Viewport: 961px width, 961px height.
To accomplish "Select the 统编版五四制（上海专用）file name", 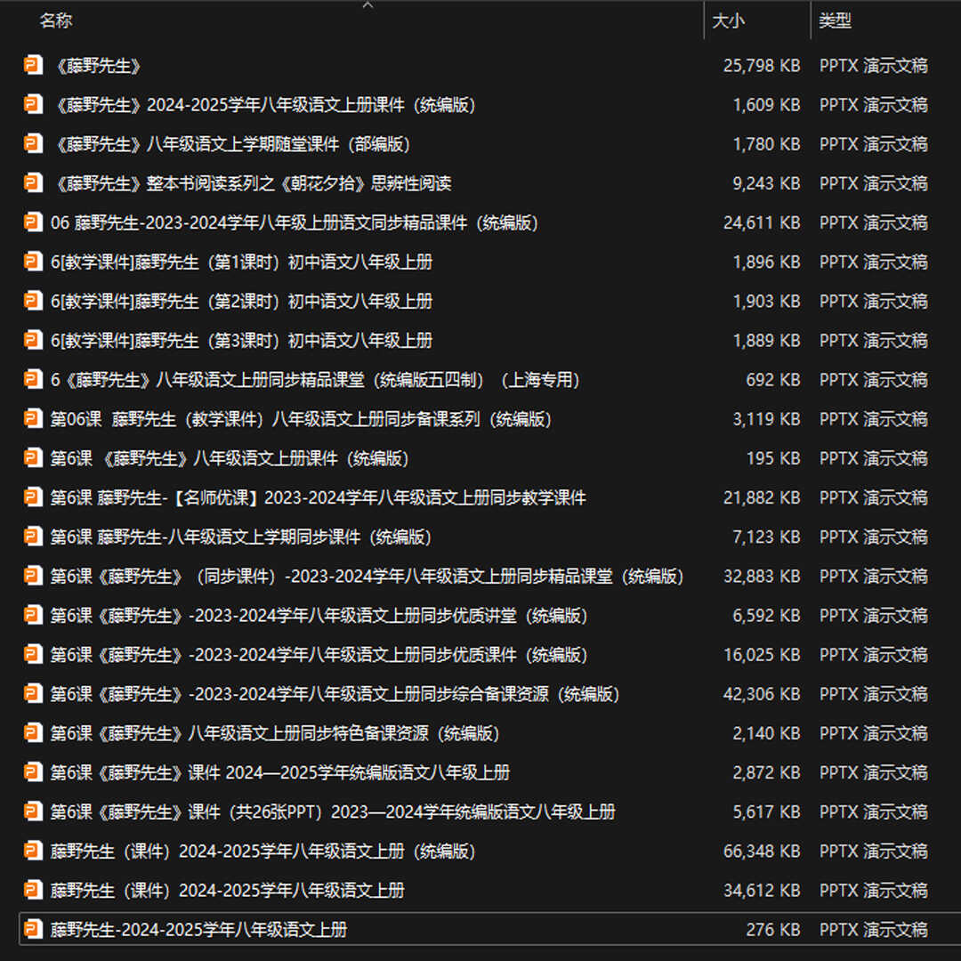I will point(317,379).
